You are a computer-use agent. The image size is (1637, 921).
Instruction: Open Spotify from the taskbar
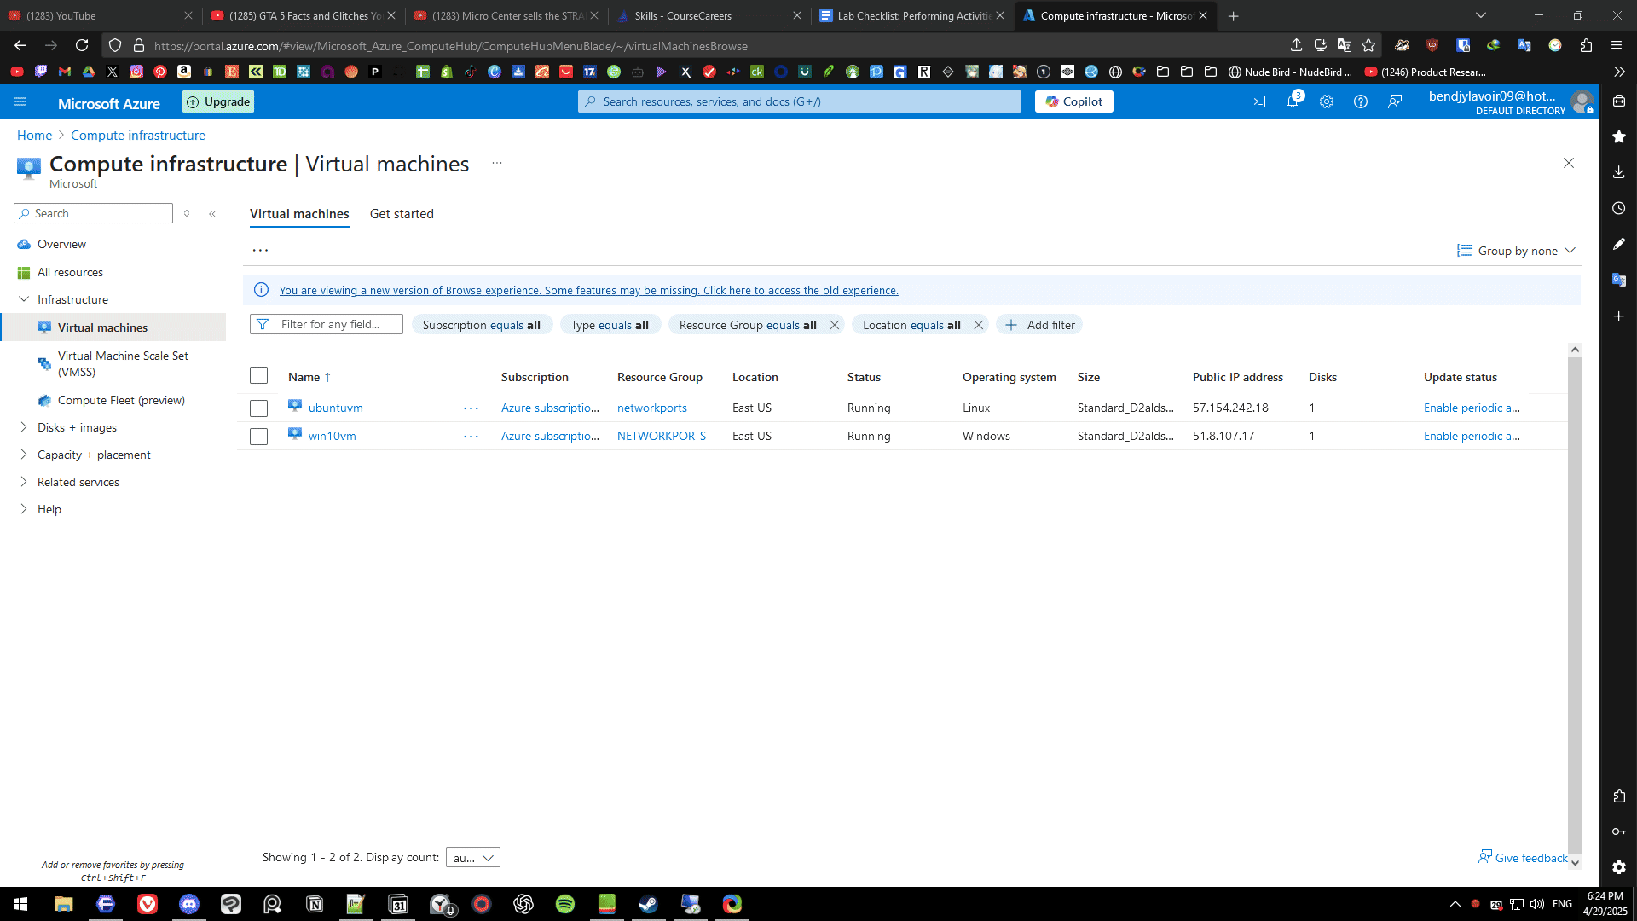coord(565,904)
